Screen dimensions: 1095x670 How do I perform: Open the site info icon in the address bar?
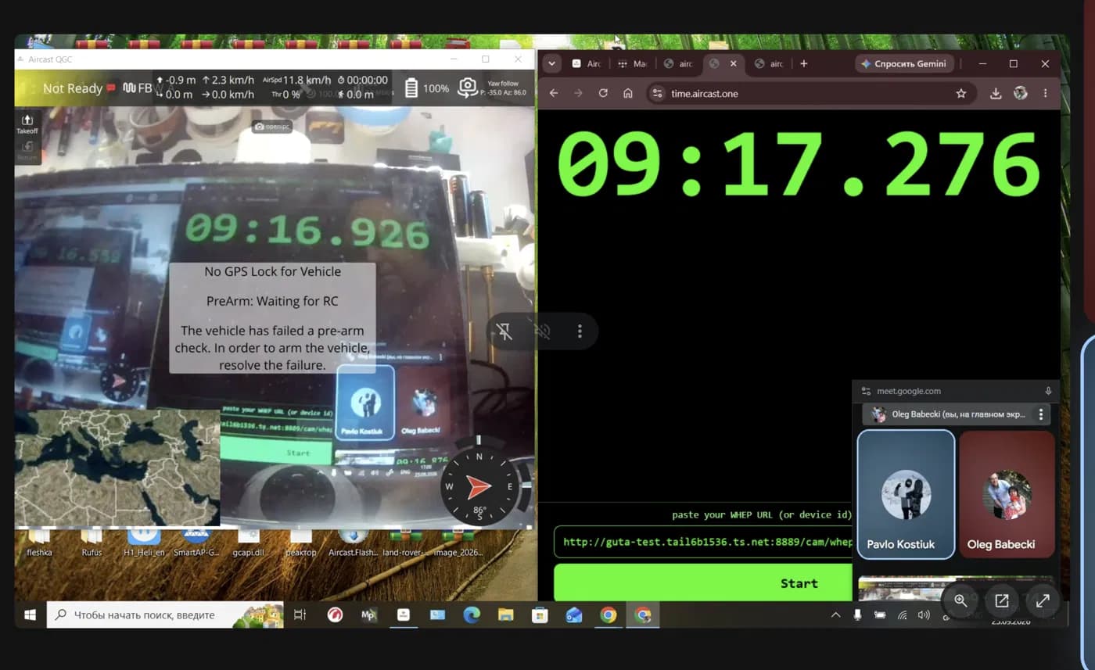pos(658,93)
